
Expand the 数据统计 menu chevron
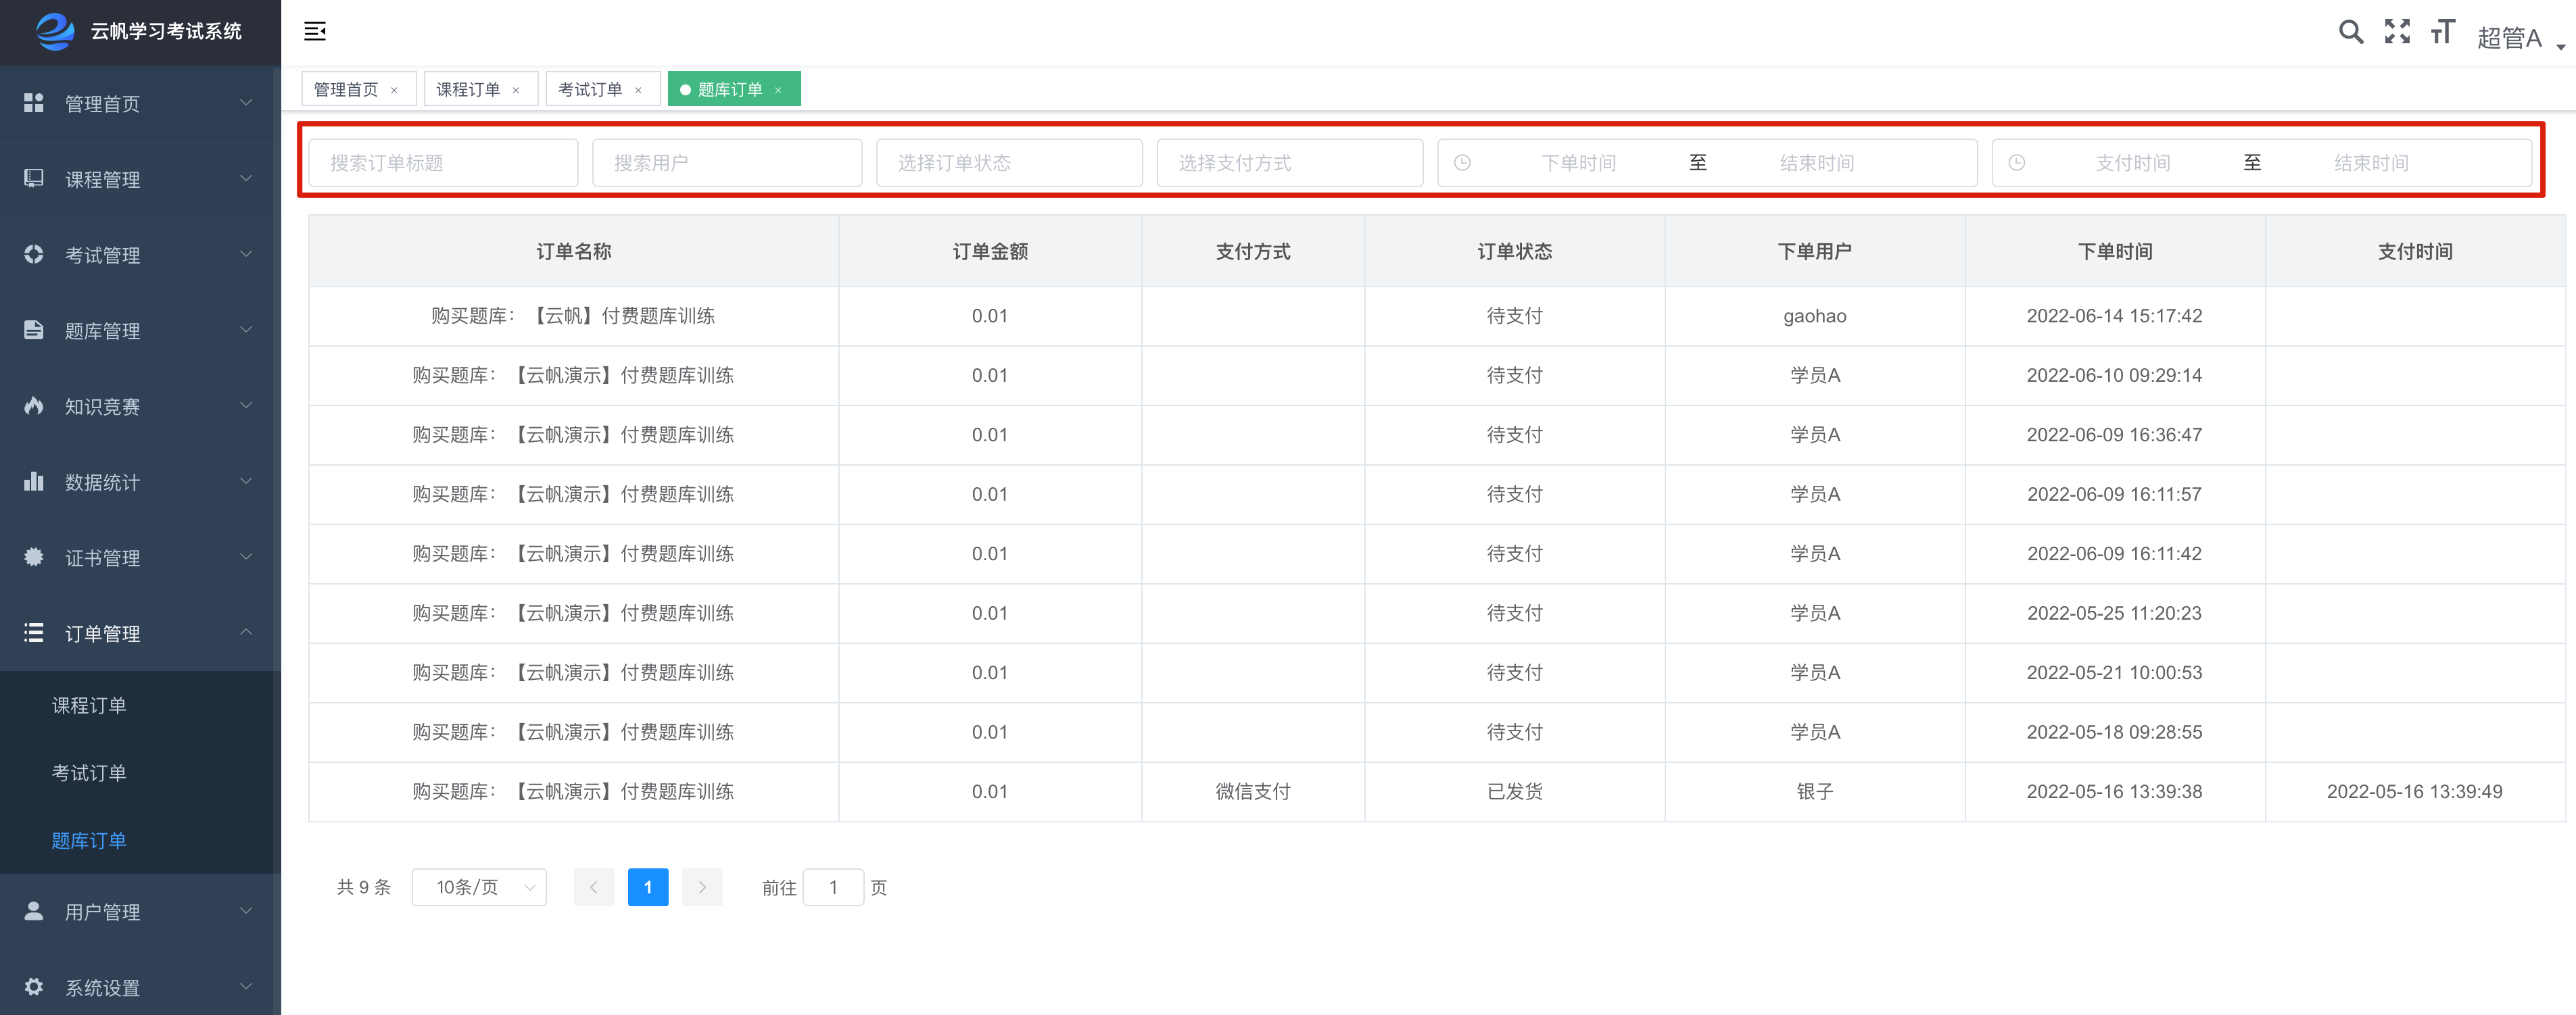pos(246,482)
